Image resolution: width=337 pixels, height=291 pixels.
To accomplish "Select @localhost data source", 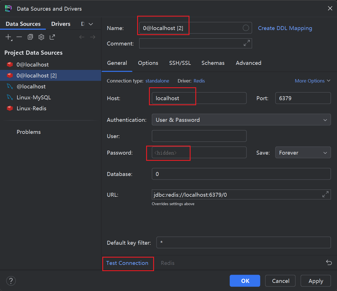I will (x=51, y=86).
